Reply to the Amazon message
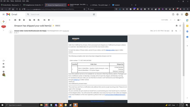The height and width of the screenshot is (107, 190). (176, 31)
